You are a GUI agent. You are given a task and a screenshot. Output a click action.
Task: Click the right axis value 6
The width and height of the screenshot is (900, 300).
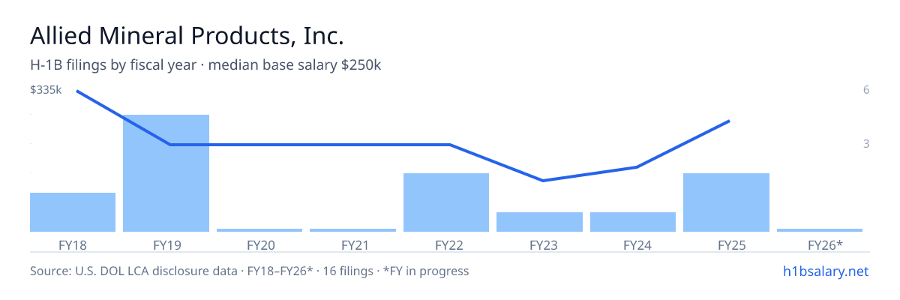click(x=866, y=90)
